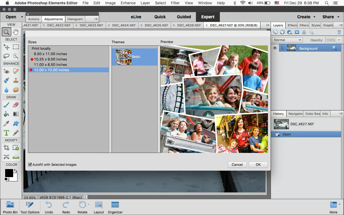This screenshot has height=215, width=344.
Task: Select the Crop tool
Action: (6, 148)
